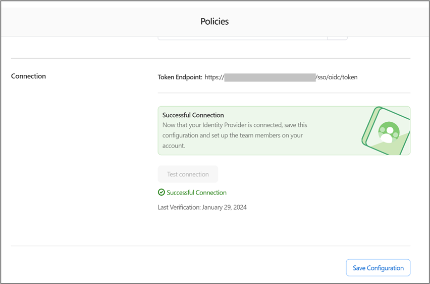Select the Policies page title
The image size is (430, 284).
pyautogui.click(x=214, y=21)
